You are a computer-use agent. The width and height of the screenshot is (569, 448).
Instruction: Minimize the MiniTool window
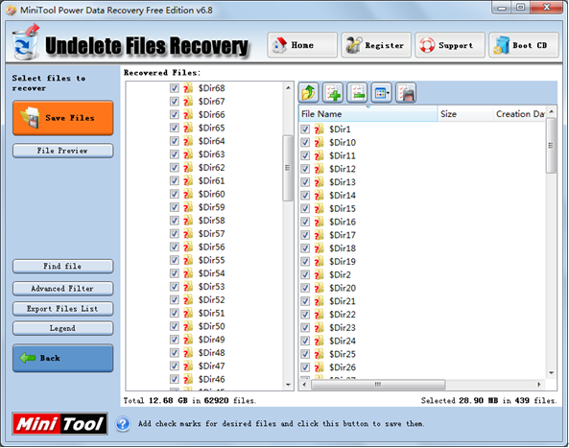click(502, 8)
